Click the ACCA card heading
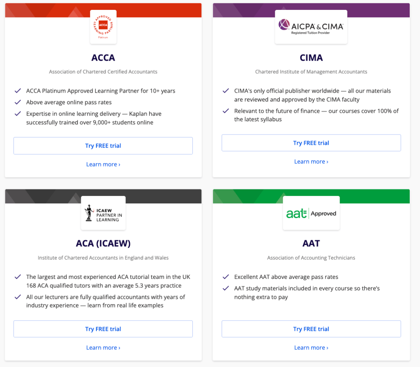Viewport: 420px width, 367px height. [x=103, y=57]
